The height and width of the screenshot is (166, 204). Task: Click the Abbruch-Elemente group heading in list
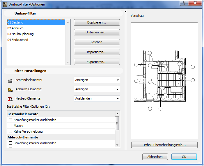[x=61, y=137]
